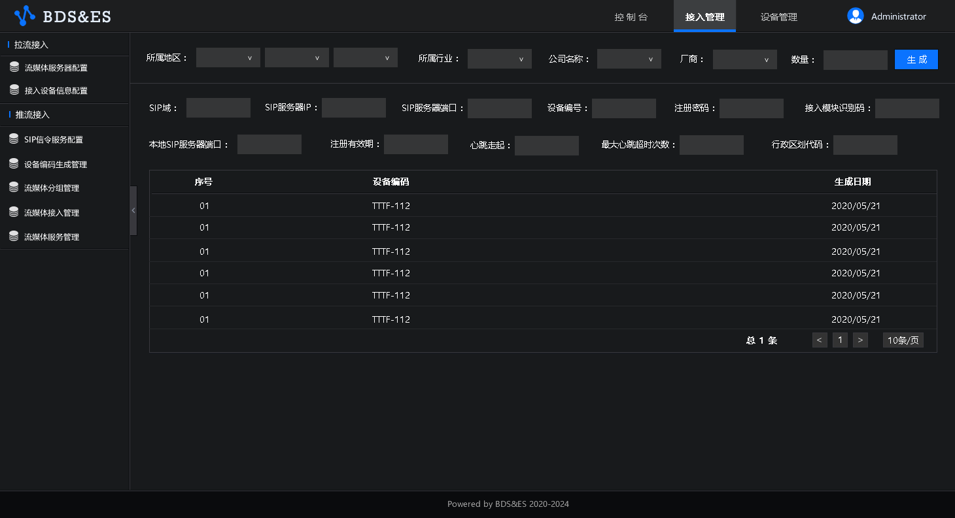
Task: Focus the SIP服务器端口 input field
Action: pos(500,108)
